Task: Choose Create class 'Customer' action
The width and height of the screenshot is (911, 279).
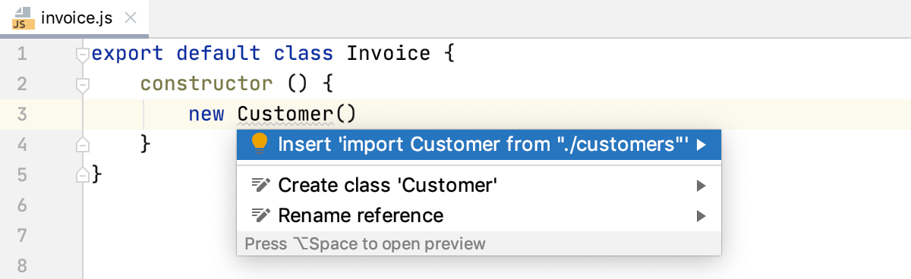Action: [479, 185]
